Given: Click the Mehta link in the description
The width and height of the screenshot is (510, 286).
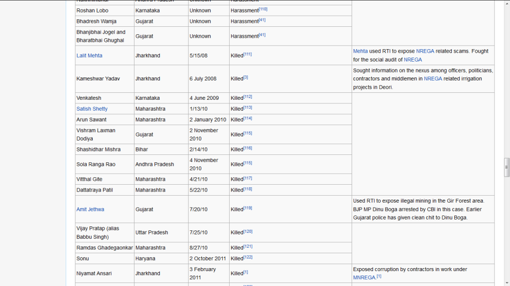Looking at the screenshot, I should [x=361, y=51].
